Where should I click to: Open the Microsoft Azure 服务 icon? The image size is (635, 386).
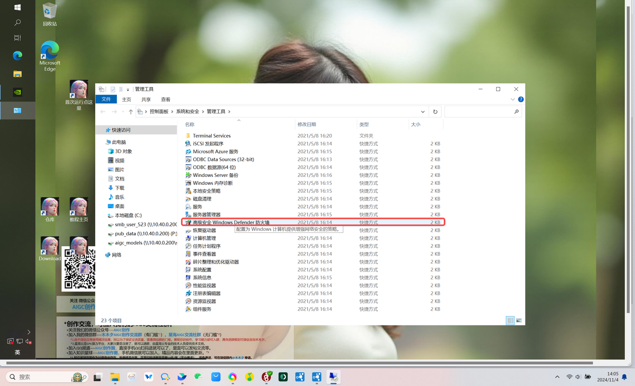tap(188, 152)
